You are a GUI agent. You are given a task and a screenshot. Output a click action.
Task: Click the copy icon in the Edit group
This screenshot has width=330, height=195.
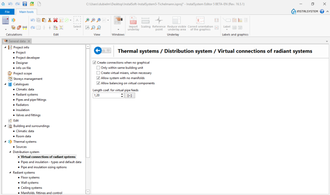point(38,20)
